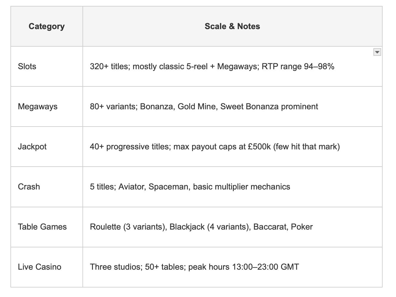Place cursor in Aviator, Spaceman notes cell
Screen dimensions: 396x297
[232, 187]
